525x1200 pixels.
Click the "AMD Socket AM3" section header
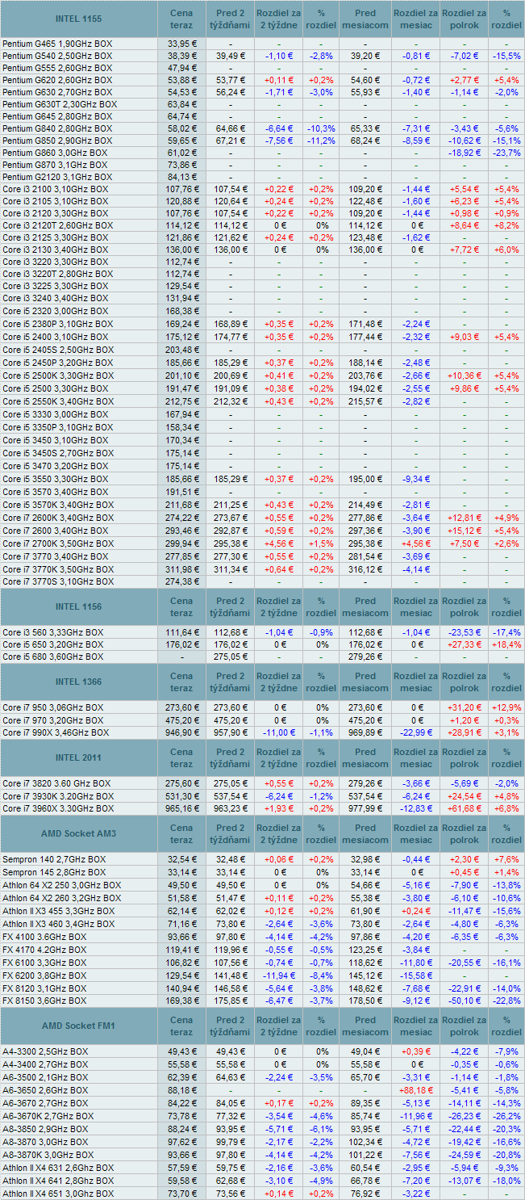click(78, 834)
